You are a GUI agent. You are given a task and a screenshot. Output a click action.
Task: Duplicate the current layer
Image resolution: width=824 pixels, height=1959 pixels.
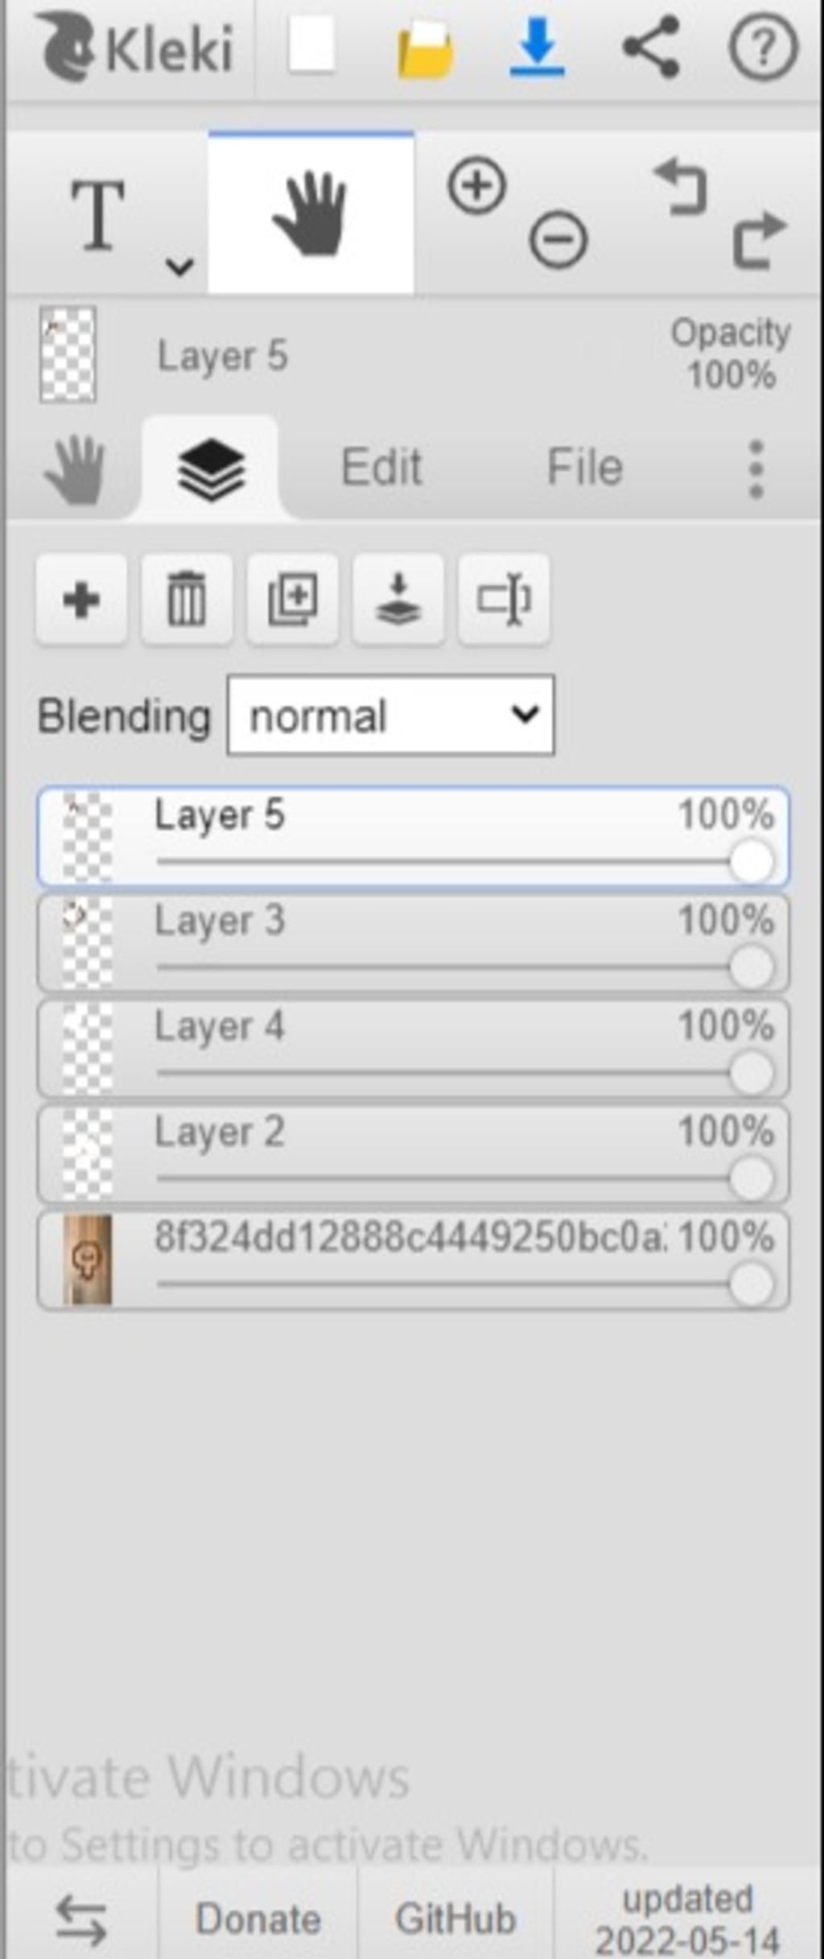coord(293,600)
